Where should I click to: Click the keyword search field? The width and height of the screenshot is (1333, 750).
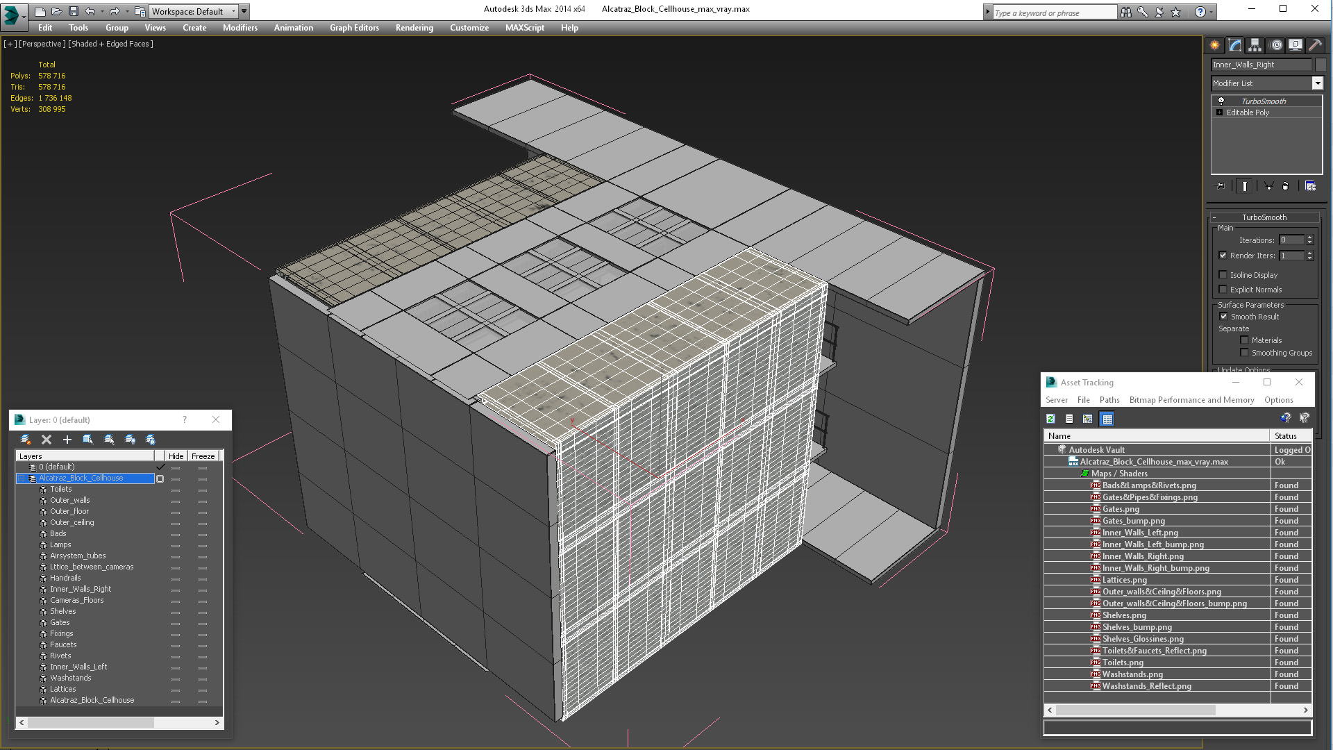pos(1054,12)
